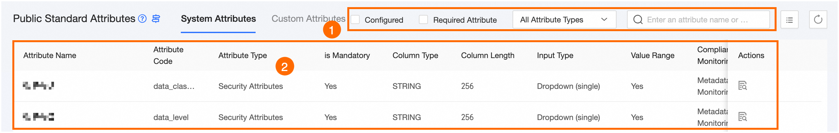Screen dimensions: 839x133
Task: Open the All Attribute Types dropdown
Action: [564, 20]
